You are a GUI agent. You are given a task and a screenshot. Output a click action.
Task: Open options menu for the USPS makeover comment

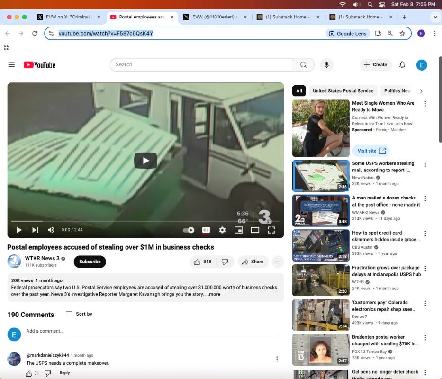click(x=277, y=359)
